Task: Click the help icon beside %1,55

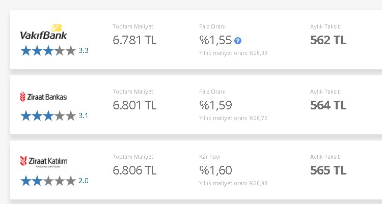Action: 238,41
